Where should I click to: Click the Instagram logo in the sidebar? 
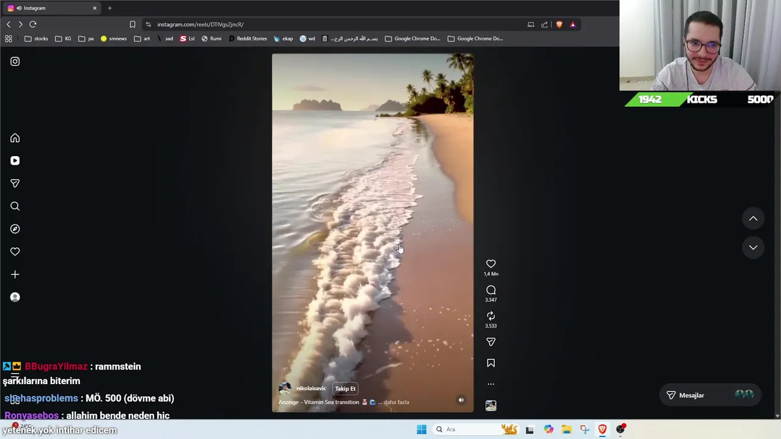coord(15,61)
